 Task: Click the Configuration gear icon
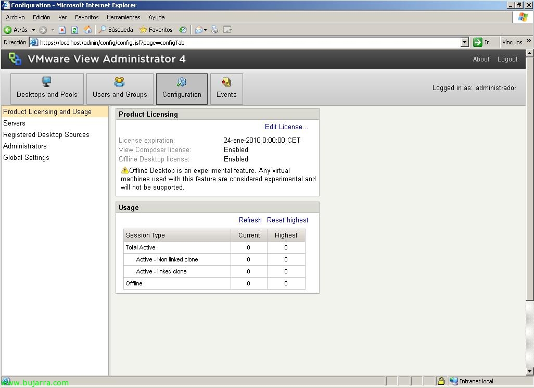[x=182, y=82]
